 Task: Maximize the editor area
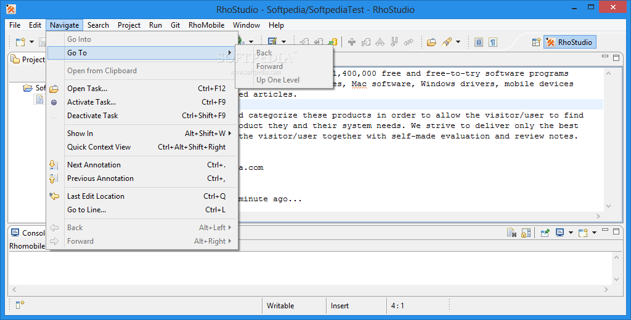616,57
